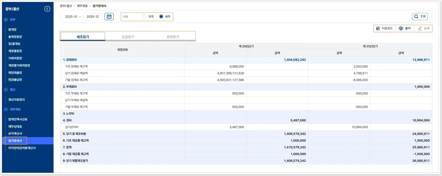The image size is (442, 176).
Task: Switch to the 도급원가 tab
Action: click(x=128, y=37)
